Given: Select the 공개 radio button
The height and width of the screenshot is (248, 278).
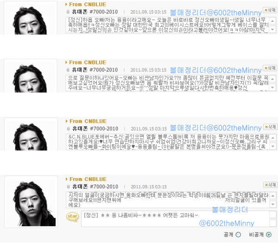Looking at the screenshot, I should pos(238,235).
